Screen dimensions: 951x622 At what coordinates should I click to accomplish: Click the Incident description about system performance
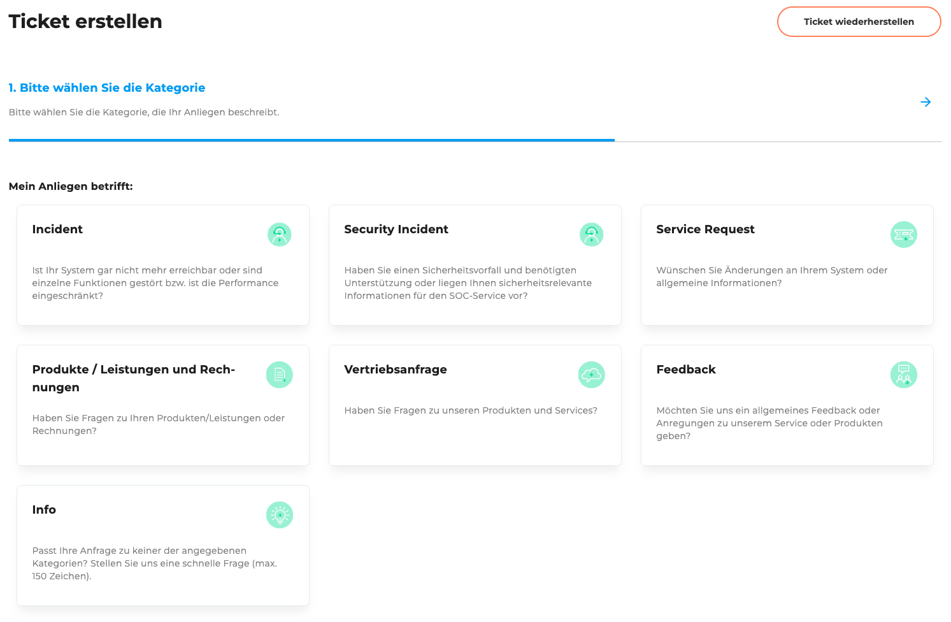point(155,283)
